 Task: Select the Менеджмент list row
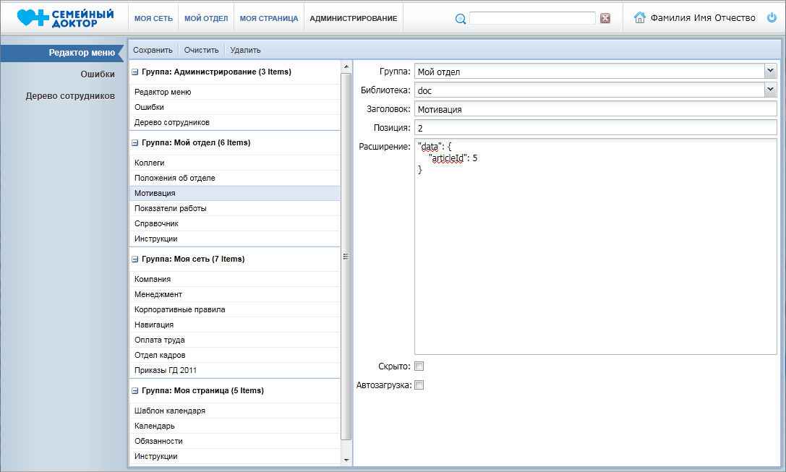click(234, 295)
